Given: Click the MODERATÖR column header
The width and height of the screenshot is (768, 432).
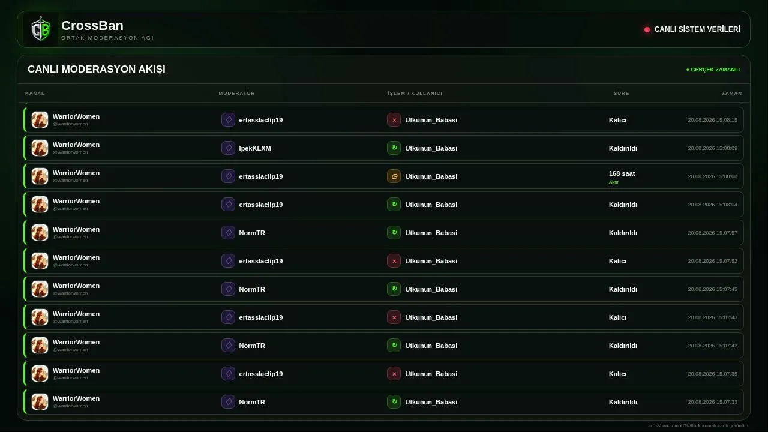Looking at the screenshot, I should [x=237, y=93].
